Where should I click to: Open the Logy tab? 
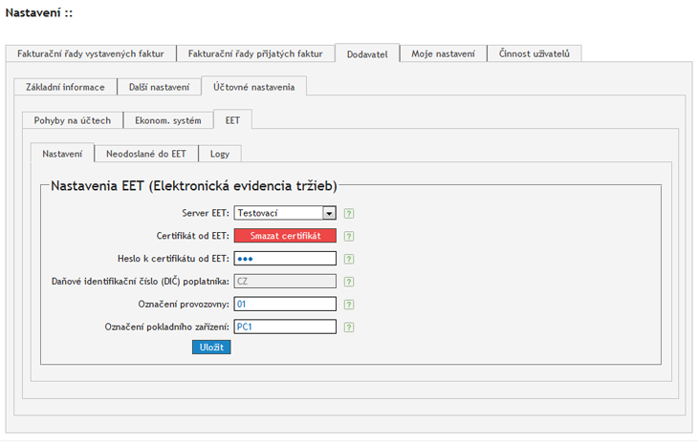pos(220,154)
